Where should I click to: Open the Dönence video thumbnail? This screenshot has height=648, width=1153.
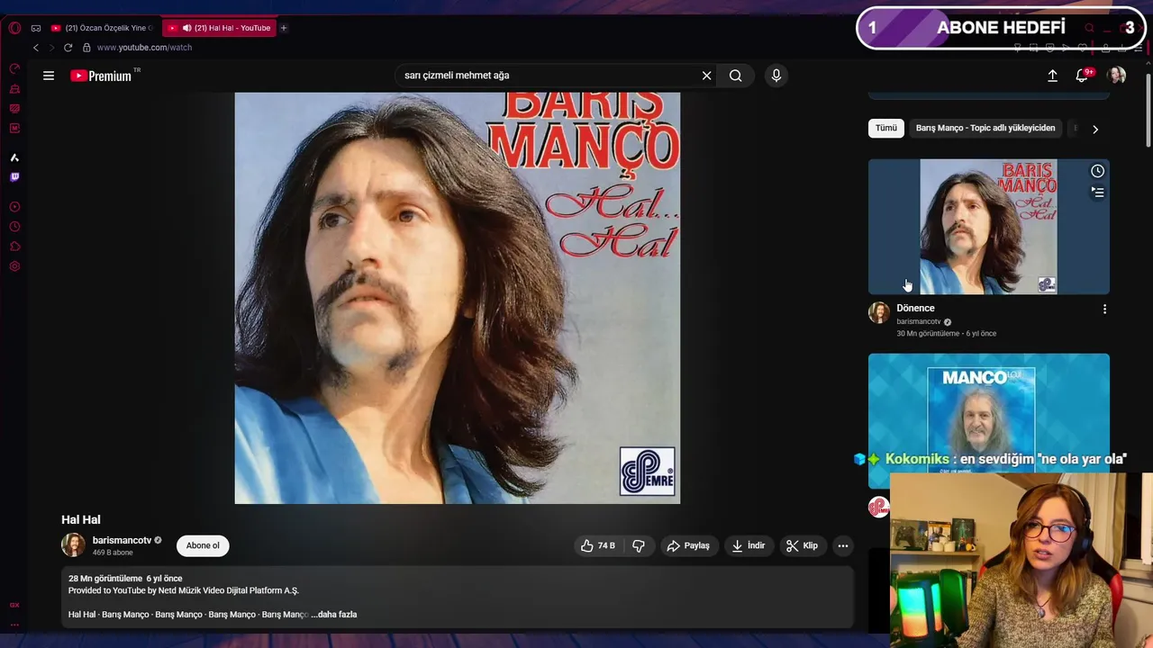pos(989,227)
